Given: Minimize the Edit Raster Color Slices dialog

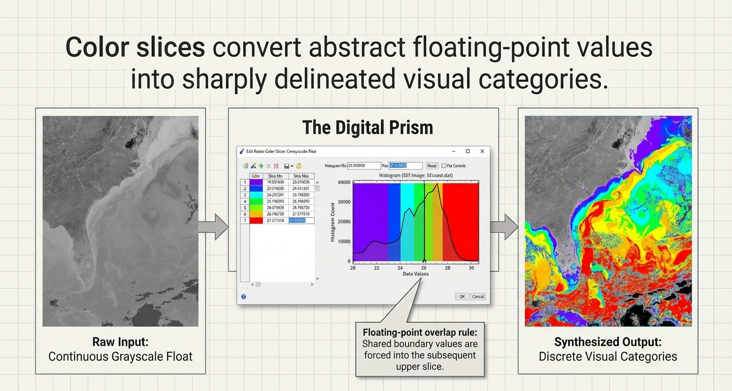Looking at the screenshot, I should pyautogui.click(x=454, y=151).
